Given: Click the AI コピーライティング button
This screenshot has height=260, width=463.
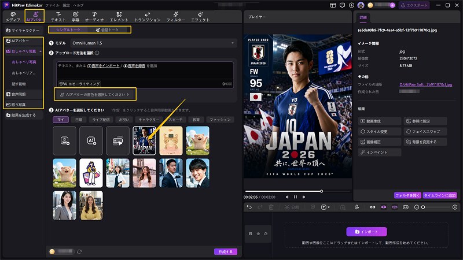Looking at the screenshot, I should 79,84.
